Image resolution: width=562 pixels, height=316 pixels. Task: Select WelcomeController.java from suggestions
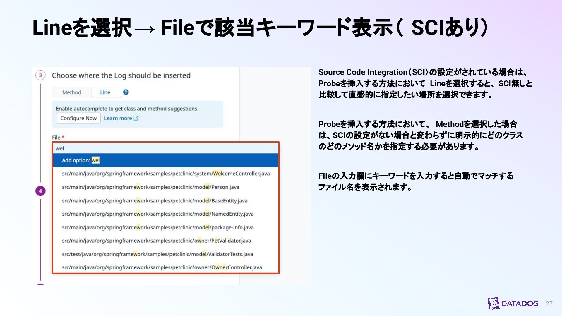pos(165,174)
